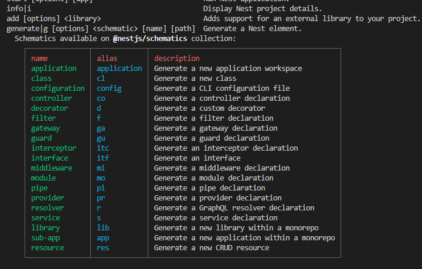Click the 'co' alias for controller
Viewport: 422px width, 269px height.
pos(101,98)
